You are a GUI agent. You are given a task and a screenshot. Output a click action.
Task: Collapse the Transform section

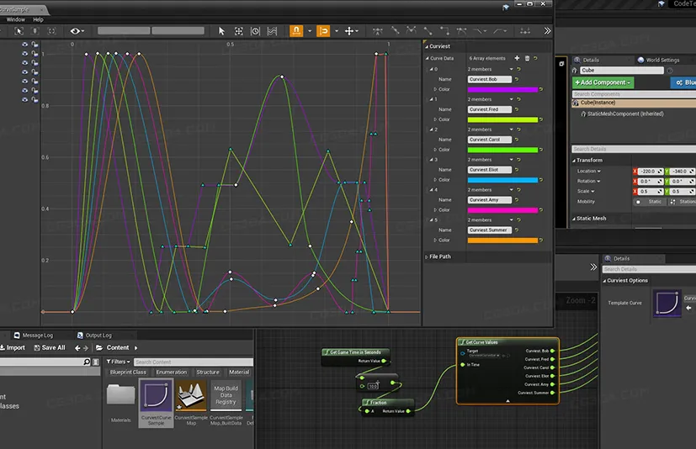574,160
